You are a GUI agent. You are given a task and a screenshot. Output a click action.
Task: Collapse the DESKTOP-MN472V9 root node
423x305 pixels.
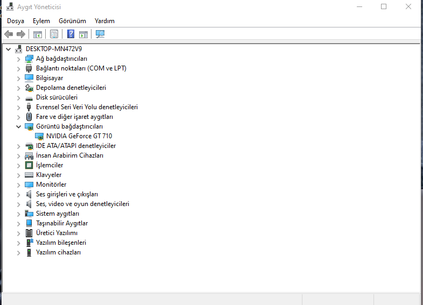click(x=9, y=49)
